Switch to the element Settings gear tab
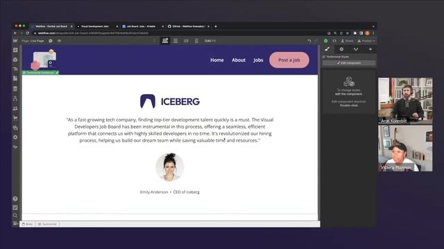The width and height of the screenshot is (444, 249). pos(341,49)
